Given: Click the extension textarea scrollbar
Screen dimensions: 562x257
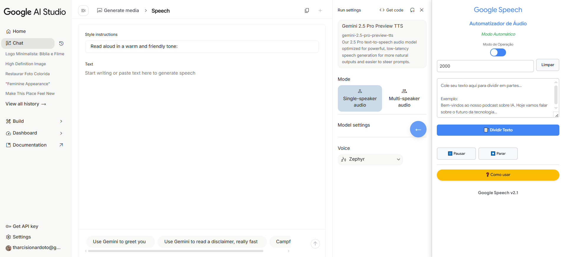Looking at the screenshot, I should point(556,95).
